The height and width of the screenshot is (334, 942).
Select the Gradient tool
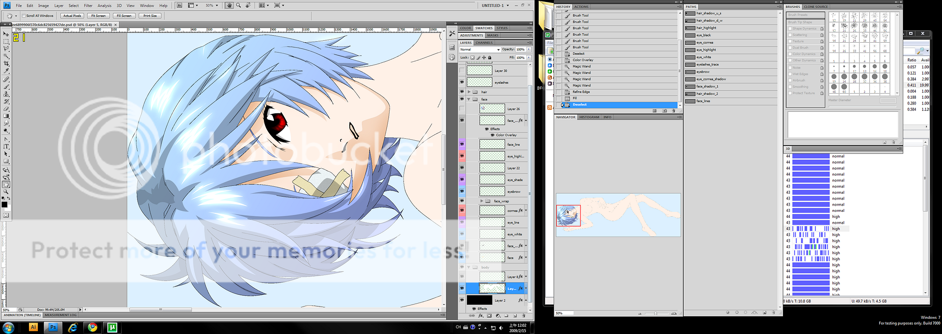click(x=6, y=116)
